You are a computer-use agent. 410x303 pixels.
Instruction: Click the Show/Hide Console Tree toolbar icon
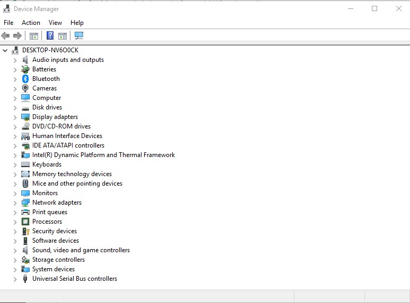coord(34,36)
